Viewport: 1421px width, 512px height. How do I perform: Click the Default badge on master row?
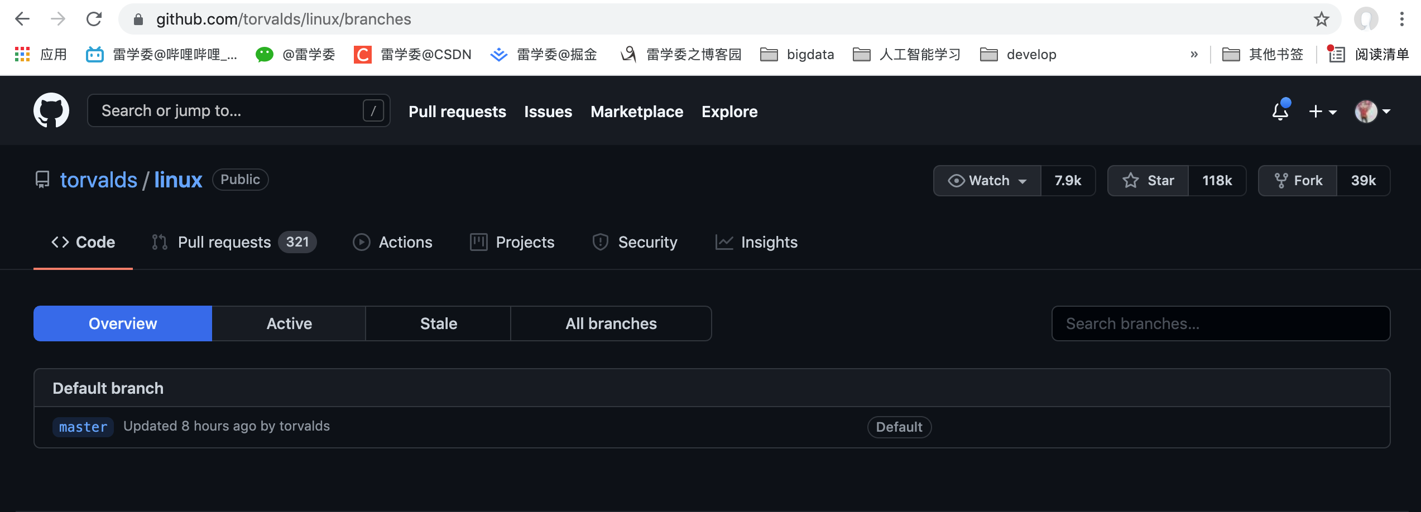pyautogui.click(x=899, y=427)
